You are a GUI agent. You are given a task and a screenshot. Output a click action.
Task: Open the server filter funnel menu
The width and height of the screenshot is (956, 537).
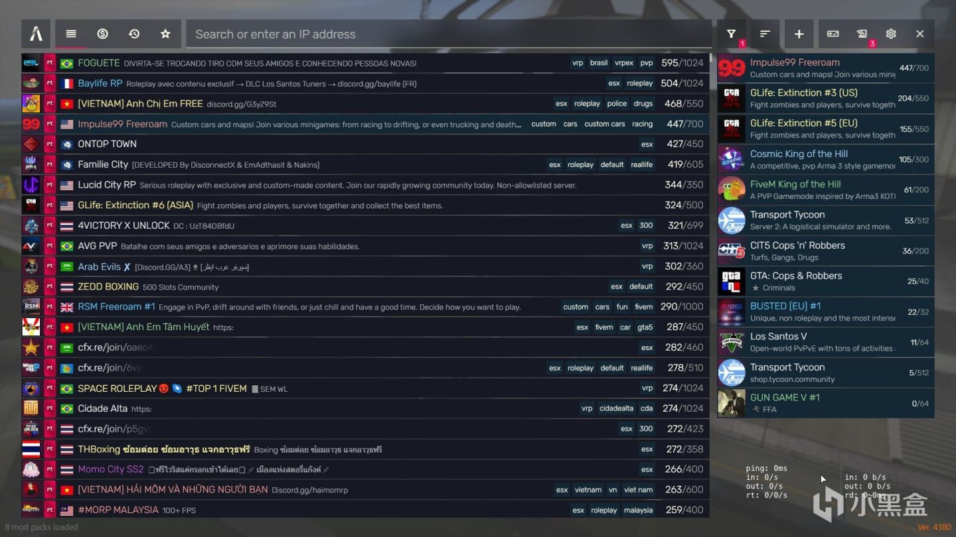[x=732, y=34]
